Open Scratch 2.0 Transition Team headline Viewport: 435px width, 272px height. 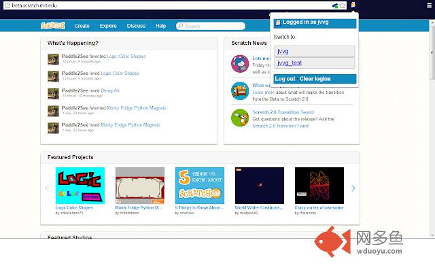pyautogui.click(x=283, y=112)
